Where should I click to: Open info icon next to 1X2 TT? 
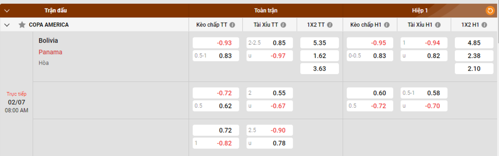330,25
